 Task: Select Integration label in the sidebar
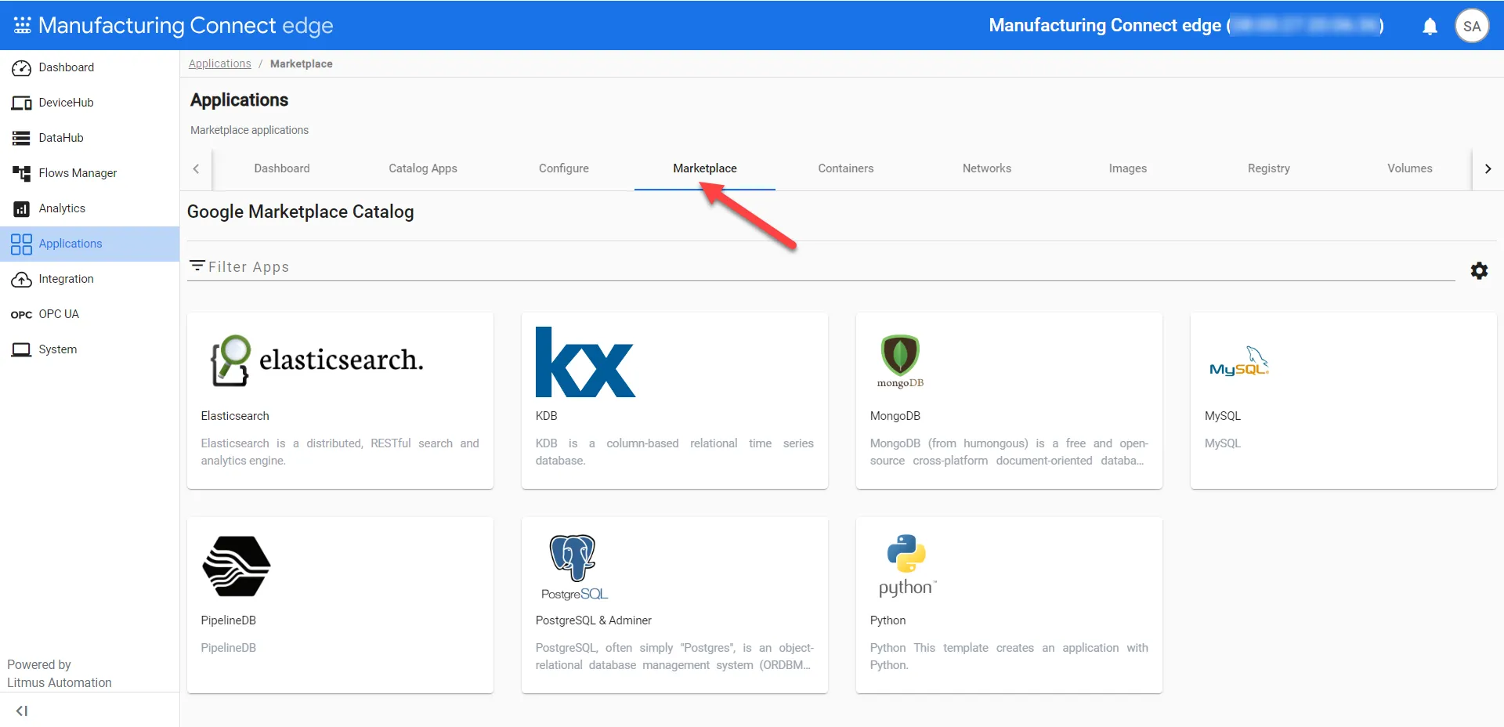click(x=66, y=279)
